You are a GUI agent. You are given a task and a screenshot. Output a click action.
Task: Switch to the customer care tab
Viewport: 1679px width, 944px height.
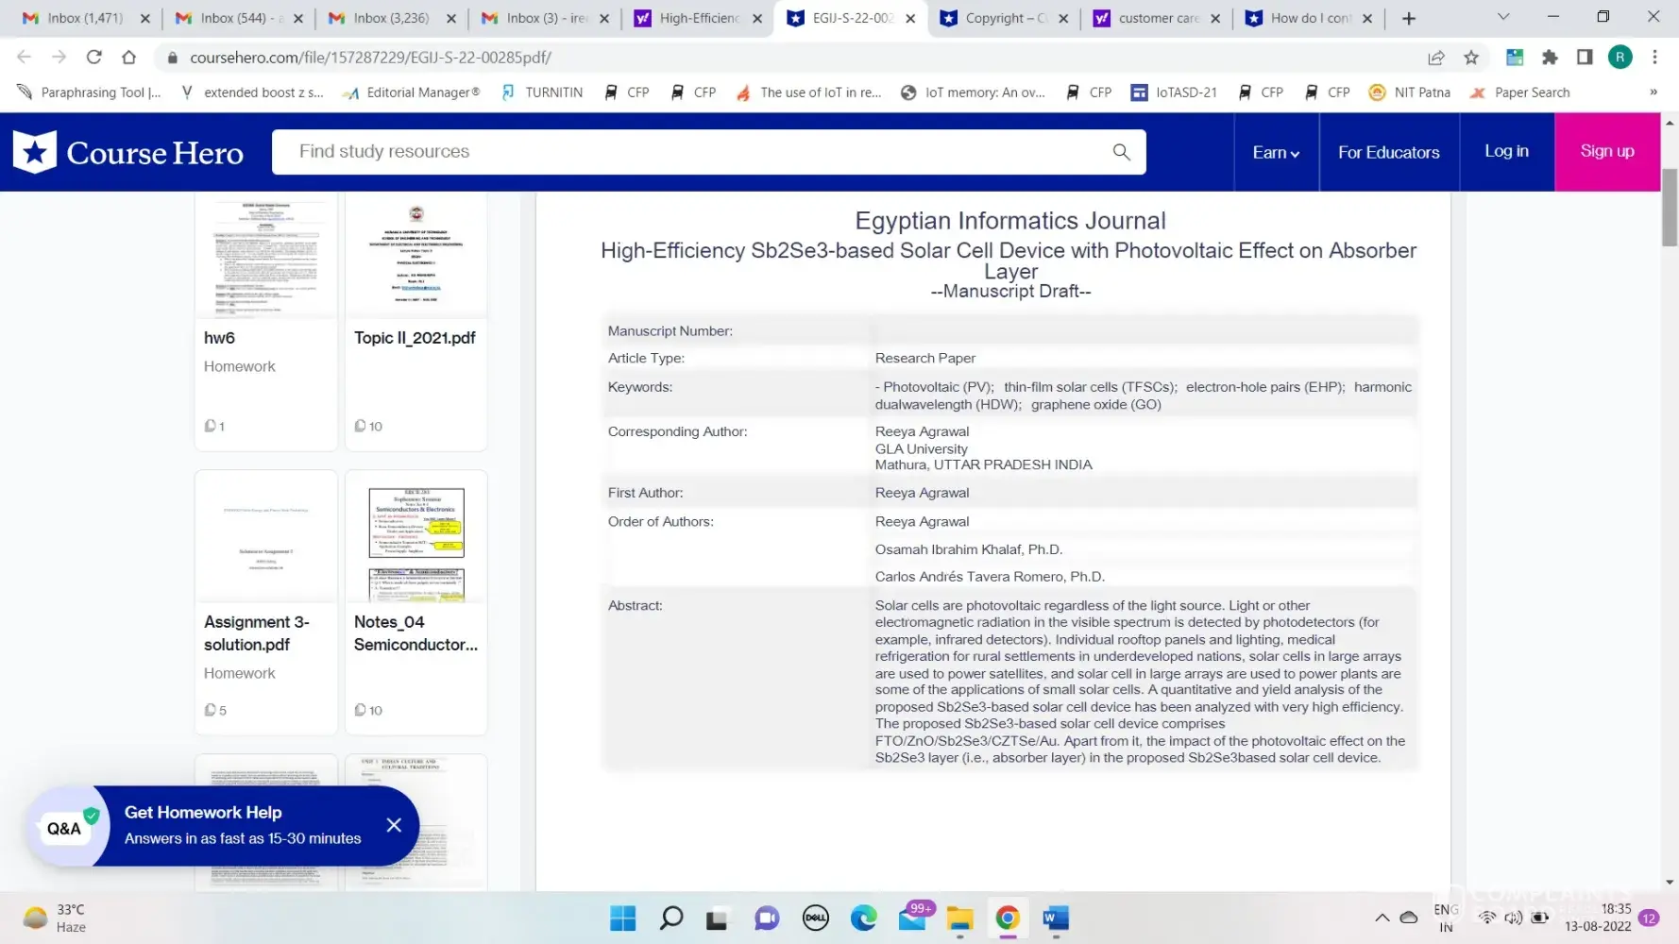pyautogui.click(x=1158, y=18)
